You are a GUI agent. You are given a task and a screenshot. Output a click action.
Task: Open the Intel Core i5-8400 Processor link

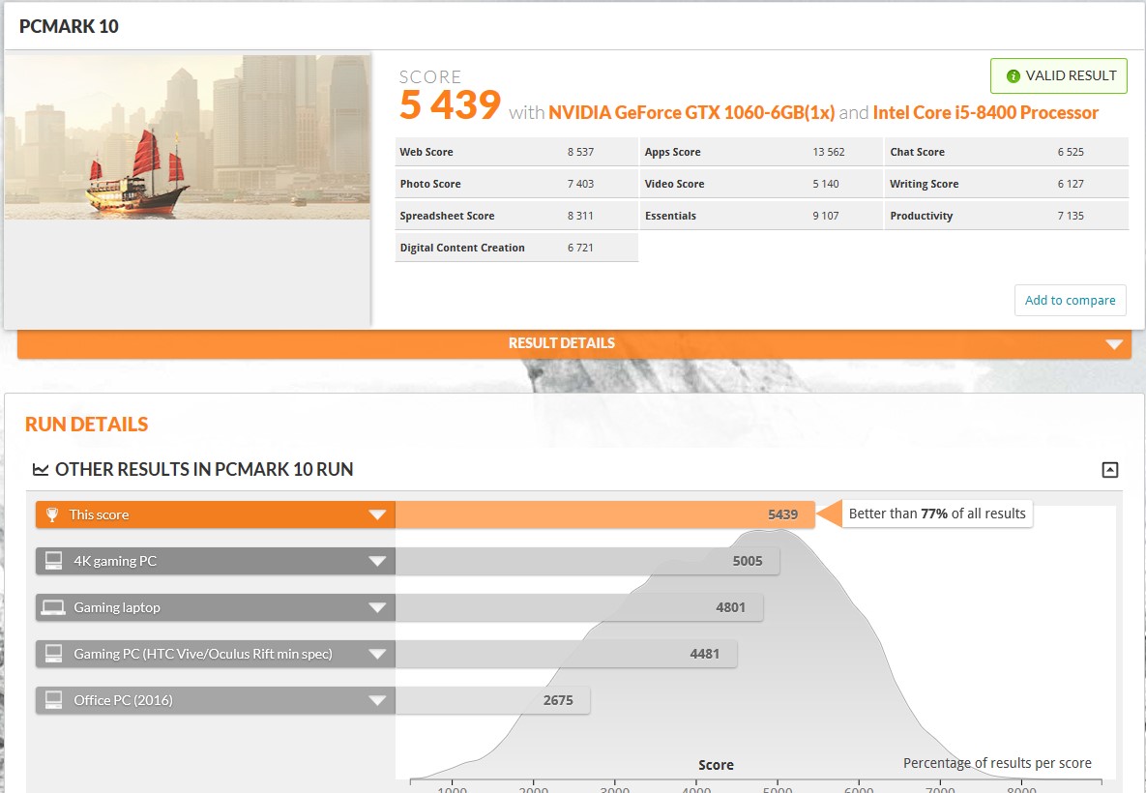tap(985, 112)
